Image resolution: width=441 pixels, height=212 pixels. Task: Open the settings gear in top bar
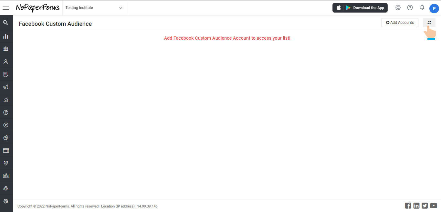click(398, 8)
